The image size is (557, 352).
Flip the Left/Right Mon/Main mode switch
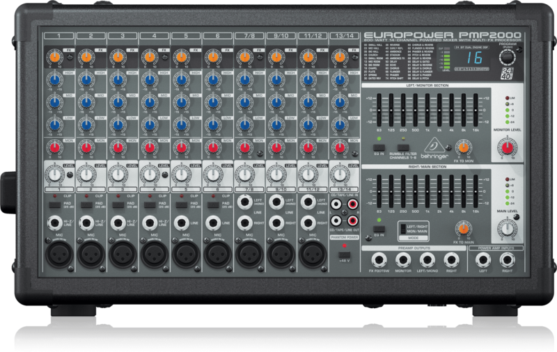pos(403,228)
